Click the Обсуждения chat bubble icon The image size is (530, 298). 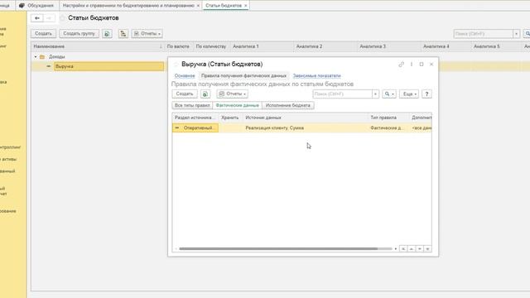click(x=22, y=6)
